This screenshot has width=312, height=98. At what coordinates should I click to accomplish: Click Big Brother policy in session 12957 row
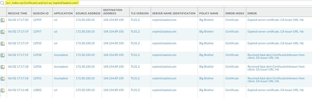click(207, 31)
